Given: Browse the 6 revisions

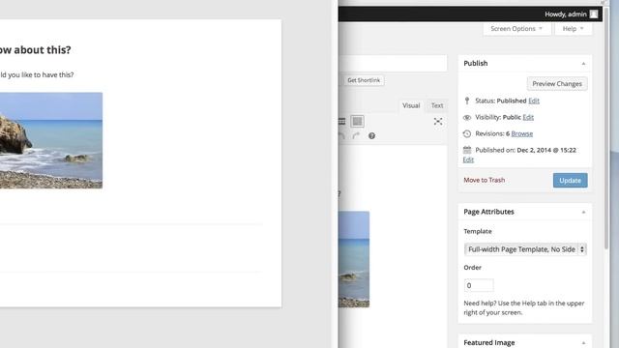Looking at the screenshot, I should click(522, 133).
